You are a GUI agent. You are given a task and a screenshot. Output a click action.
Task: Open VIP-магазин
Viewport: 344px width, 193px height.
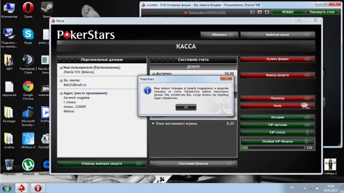click(278, 125)
